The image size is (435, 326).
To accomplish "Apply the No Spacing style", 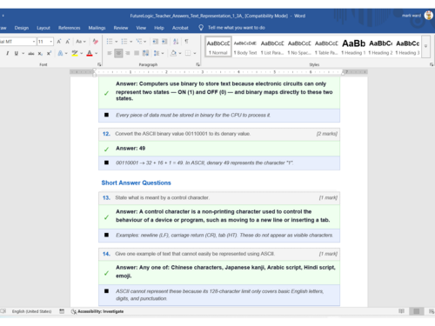I will tap(299, 47).
